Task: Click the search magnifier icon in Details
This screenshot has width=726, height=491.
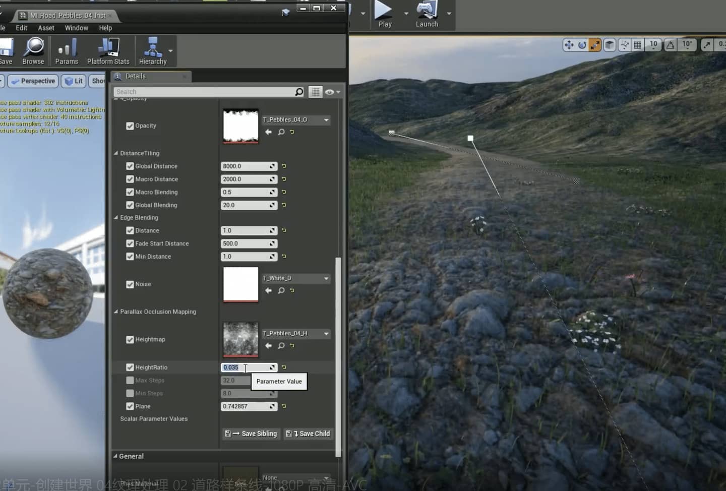Action: pyautogui.click(x=299, y=92)
